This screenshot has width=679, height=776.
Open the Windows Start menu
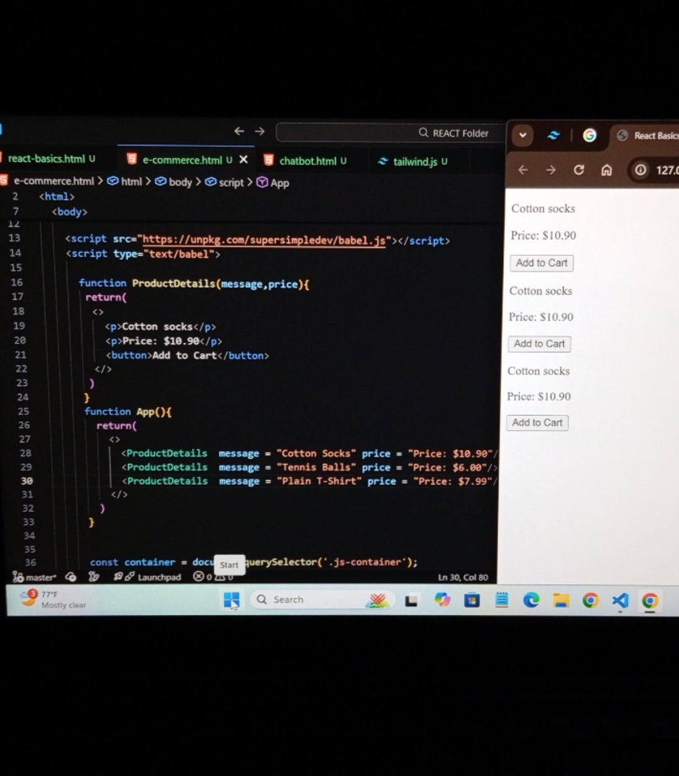pos(232,600)
